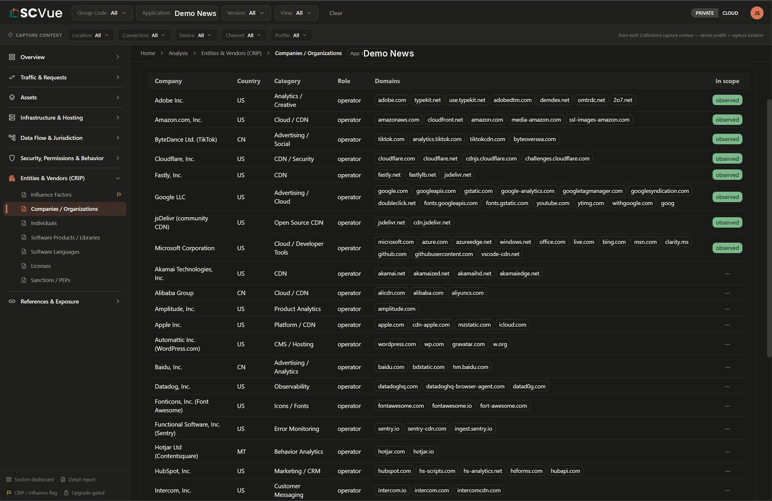Go to Analysis breadcrumb

[x=178, y=53]
